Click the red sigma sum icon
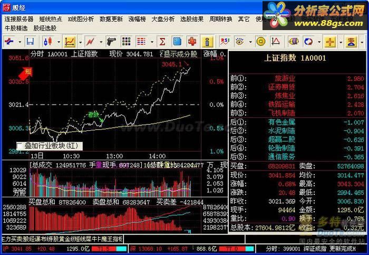369x255 pixels. click(x=162, y=42)
